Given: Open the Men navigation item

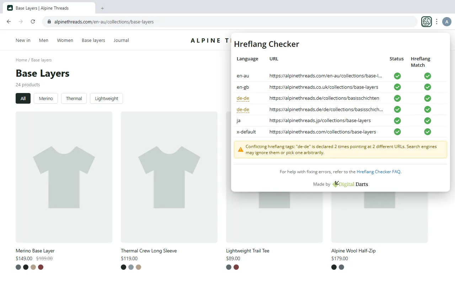Looking at the screenshot, I should click(44, 40).
